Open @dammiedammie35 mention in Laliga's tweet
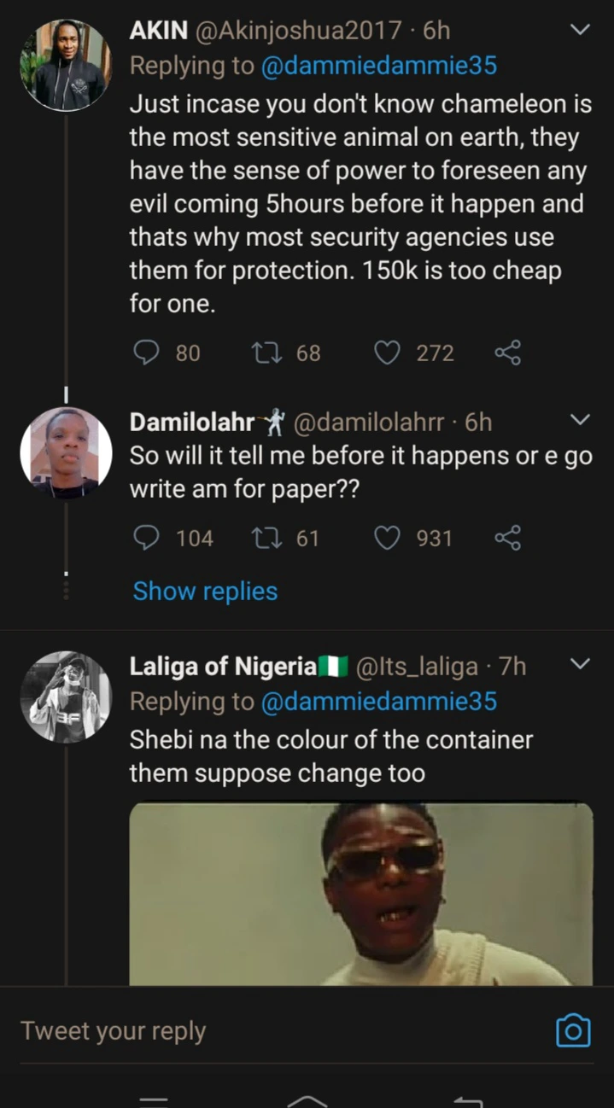614x1108 pixels. click(378, 702)
